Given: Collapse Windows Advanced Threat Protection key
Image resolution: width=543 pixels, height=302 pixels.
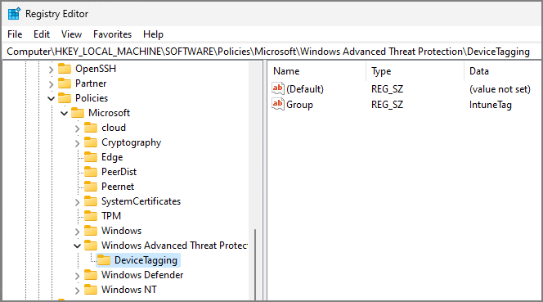Looking at the screenshot, I should [x=77, y=246].
